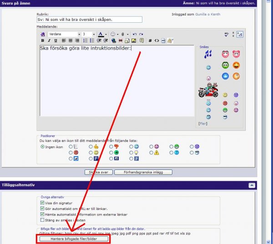
Task: Click the undo arrow in the toolbar
Action: (135, 34)
